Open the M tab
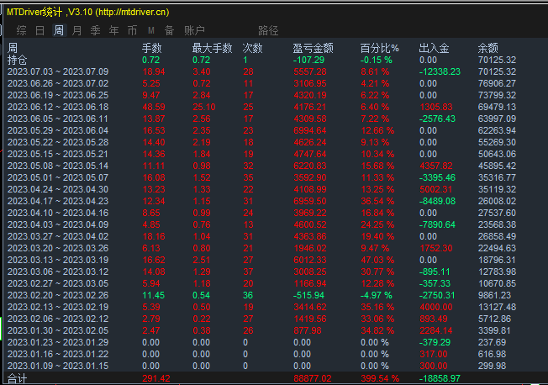The image size is (548, 385). (151, 30)
